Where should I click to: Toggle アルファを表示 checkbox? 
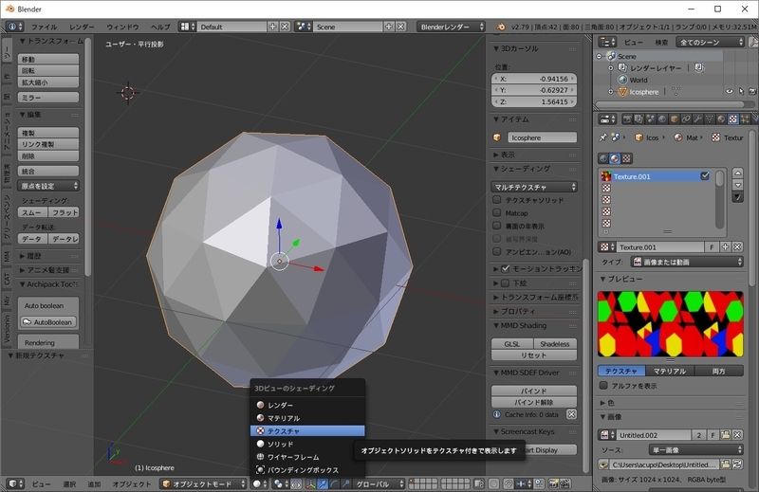pos(603,386)
